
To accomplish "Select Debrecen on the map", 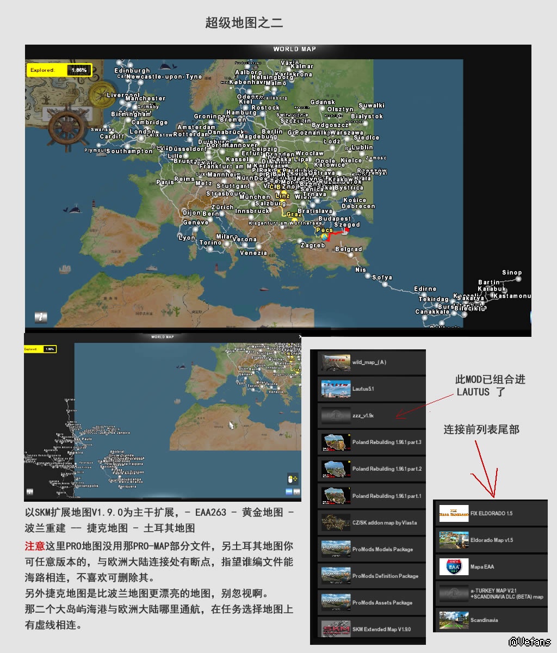I will click(358, 206).
